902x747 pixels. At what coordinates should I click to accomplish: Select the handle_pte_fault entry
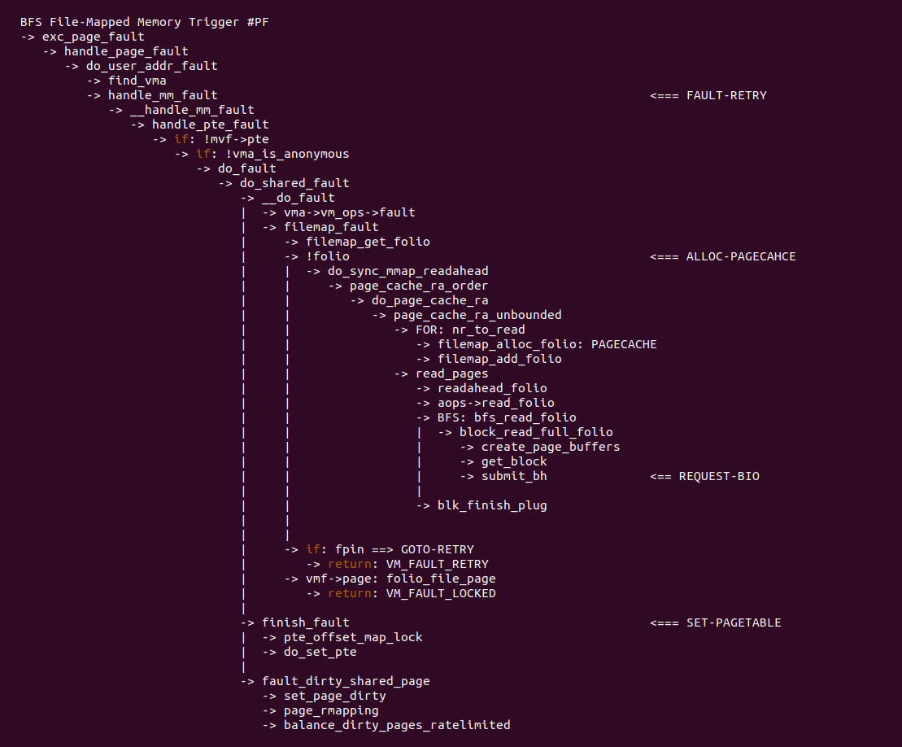coord(210,124)
